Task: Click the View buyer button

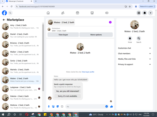Action: pos(63,35)
